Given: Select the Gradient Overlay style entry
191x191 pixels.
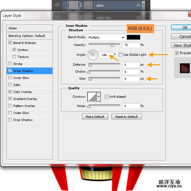Looking at the screenshot, I should point(25,99).
